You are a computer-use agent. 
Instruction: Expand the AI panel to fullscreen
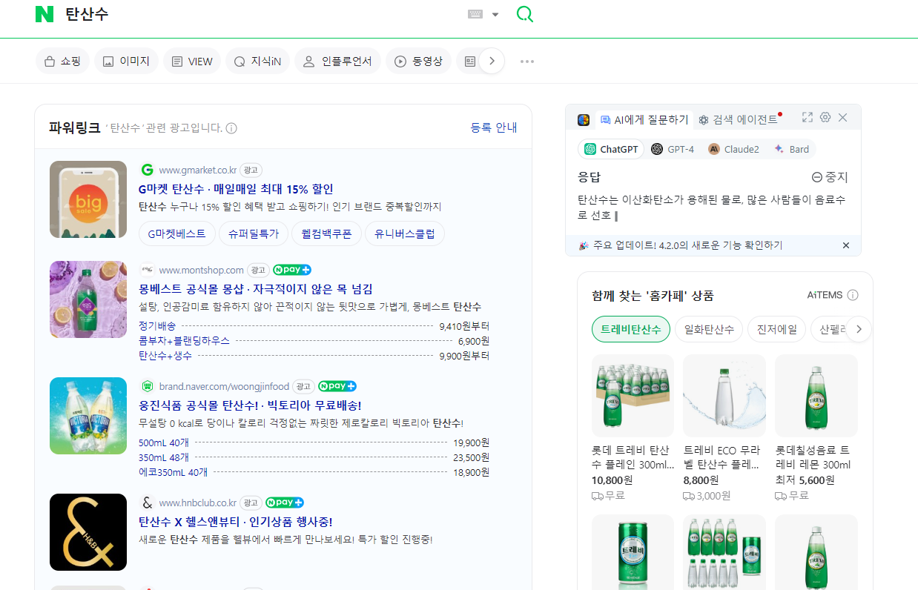click(x=808, y=118)
